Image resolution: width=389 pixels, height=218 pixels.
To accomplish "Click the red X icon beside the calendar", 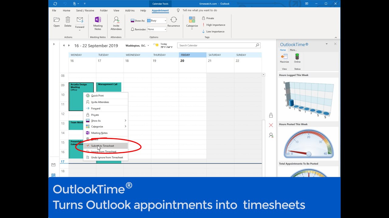I will 271,125.
